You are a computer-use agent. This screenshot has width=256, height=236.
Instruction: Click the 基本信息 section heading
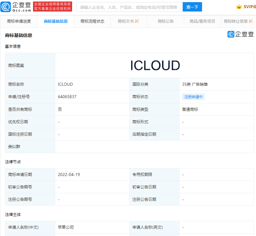13,47
